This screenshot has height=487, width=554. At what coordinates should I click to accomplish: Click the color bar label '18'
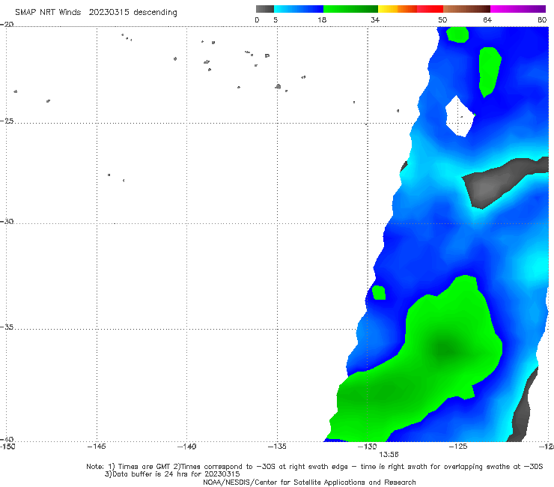(x=322, y=19)
